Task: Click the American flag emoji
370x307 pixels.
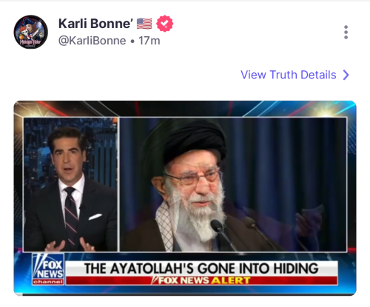Action: point(144,24)
